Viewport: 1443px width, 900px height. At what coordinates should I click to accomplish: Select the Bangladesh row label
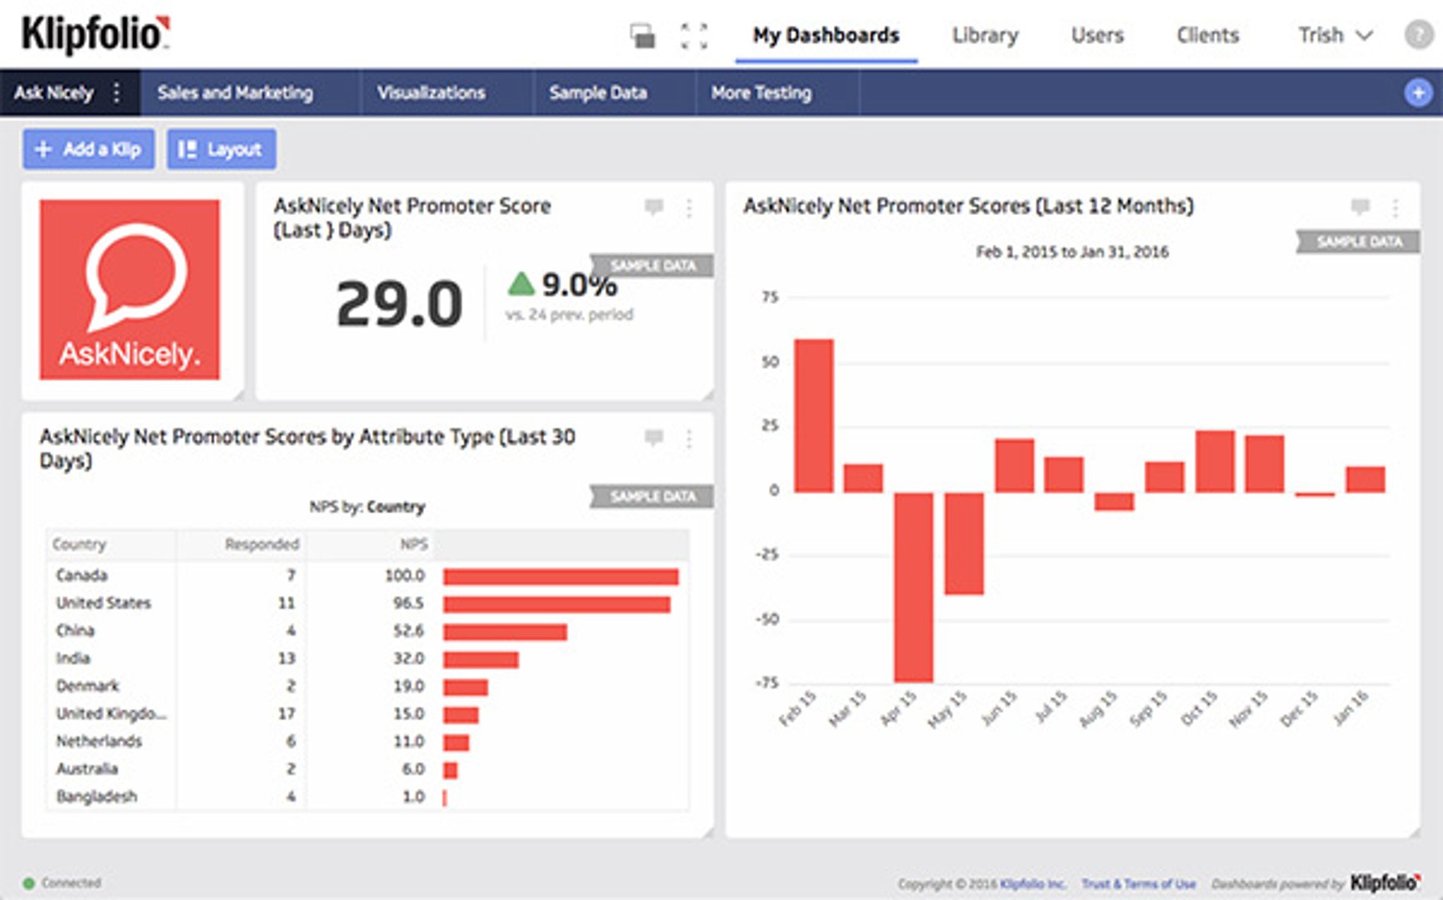point(96,796)
